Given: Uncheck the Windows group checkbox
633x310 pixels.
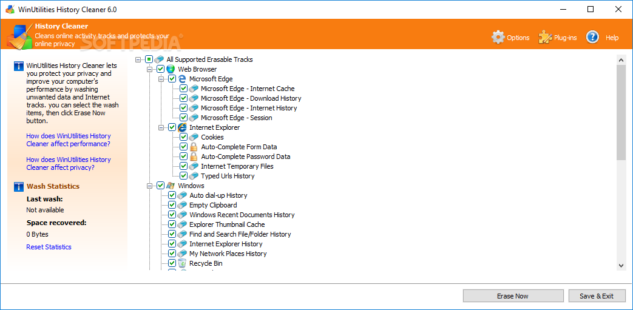Looking at the screenshot, I should (160, 185).
